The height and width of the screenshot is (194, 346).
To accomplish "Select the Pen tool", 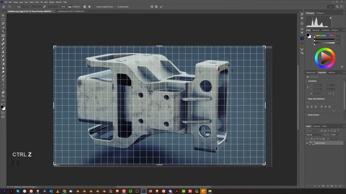I will 3,76.
